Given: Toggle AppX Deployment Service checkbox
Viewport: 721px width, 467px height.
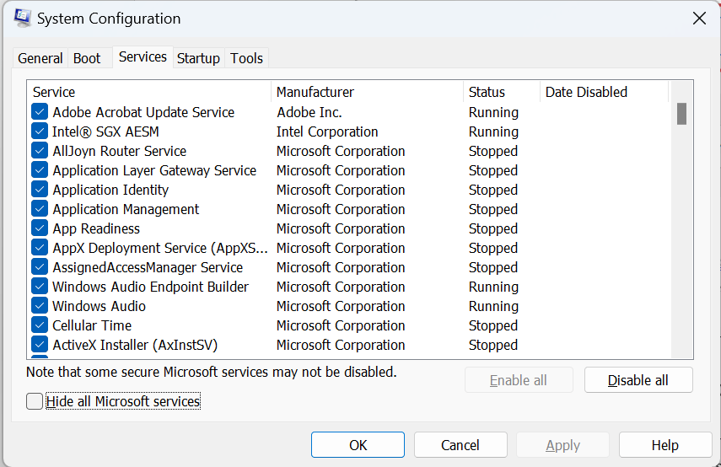Looking at the screenshot, I should pos(40,247).
